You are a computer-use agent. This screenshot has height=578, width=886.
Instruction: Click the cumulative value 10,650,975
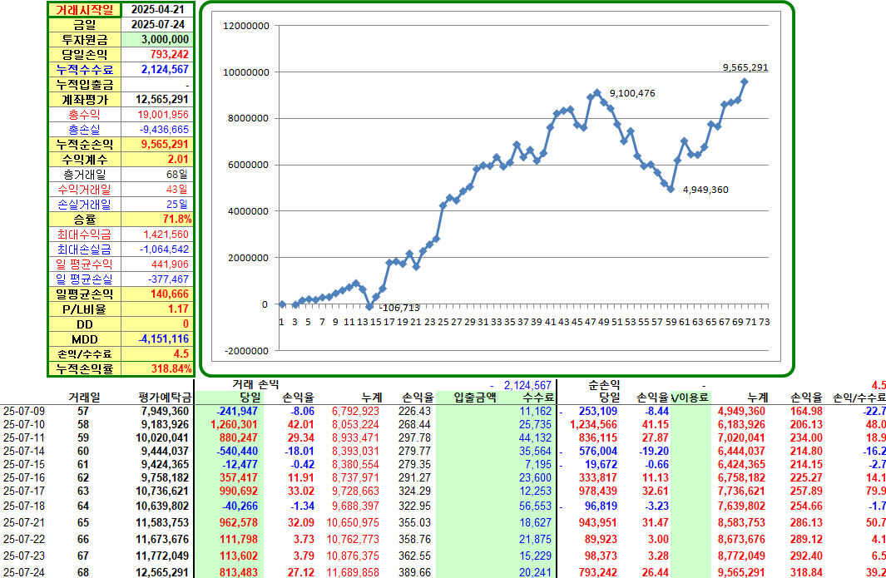click(x=353, y=522)
